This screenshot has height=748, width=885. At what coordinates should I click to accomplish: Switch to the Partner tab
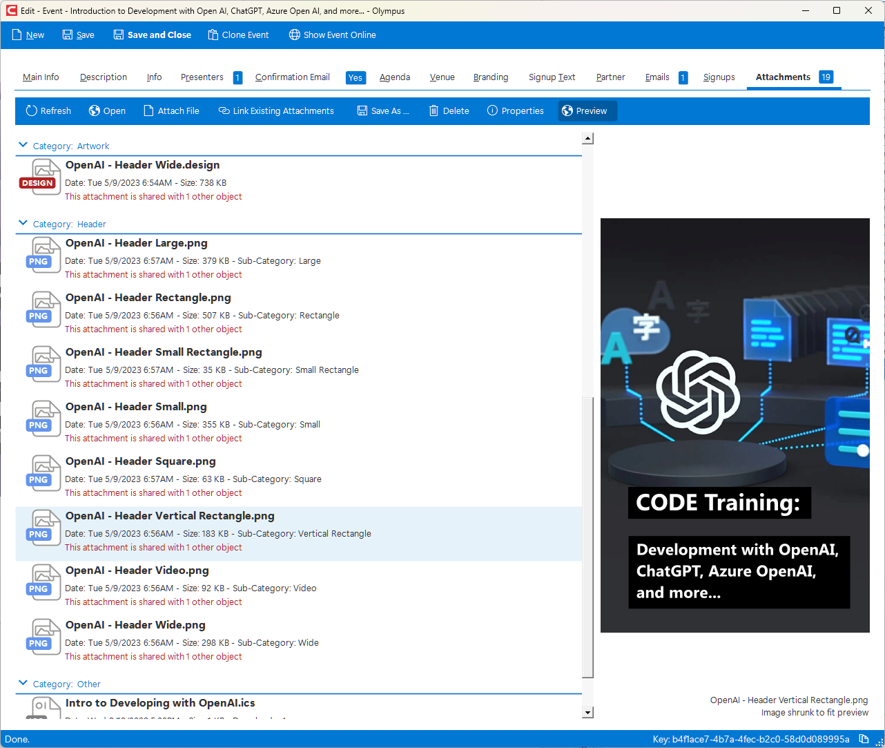[x=611, y=77]
